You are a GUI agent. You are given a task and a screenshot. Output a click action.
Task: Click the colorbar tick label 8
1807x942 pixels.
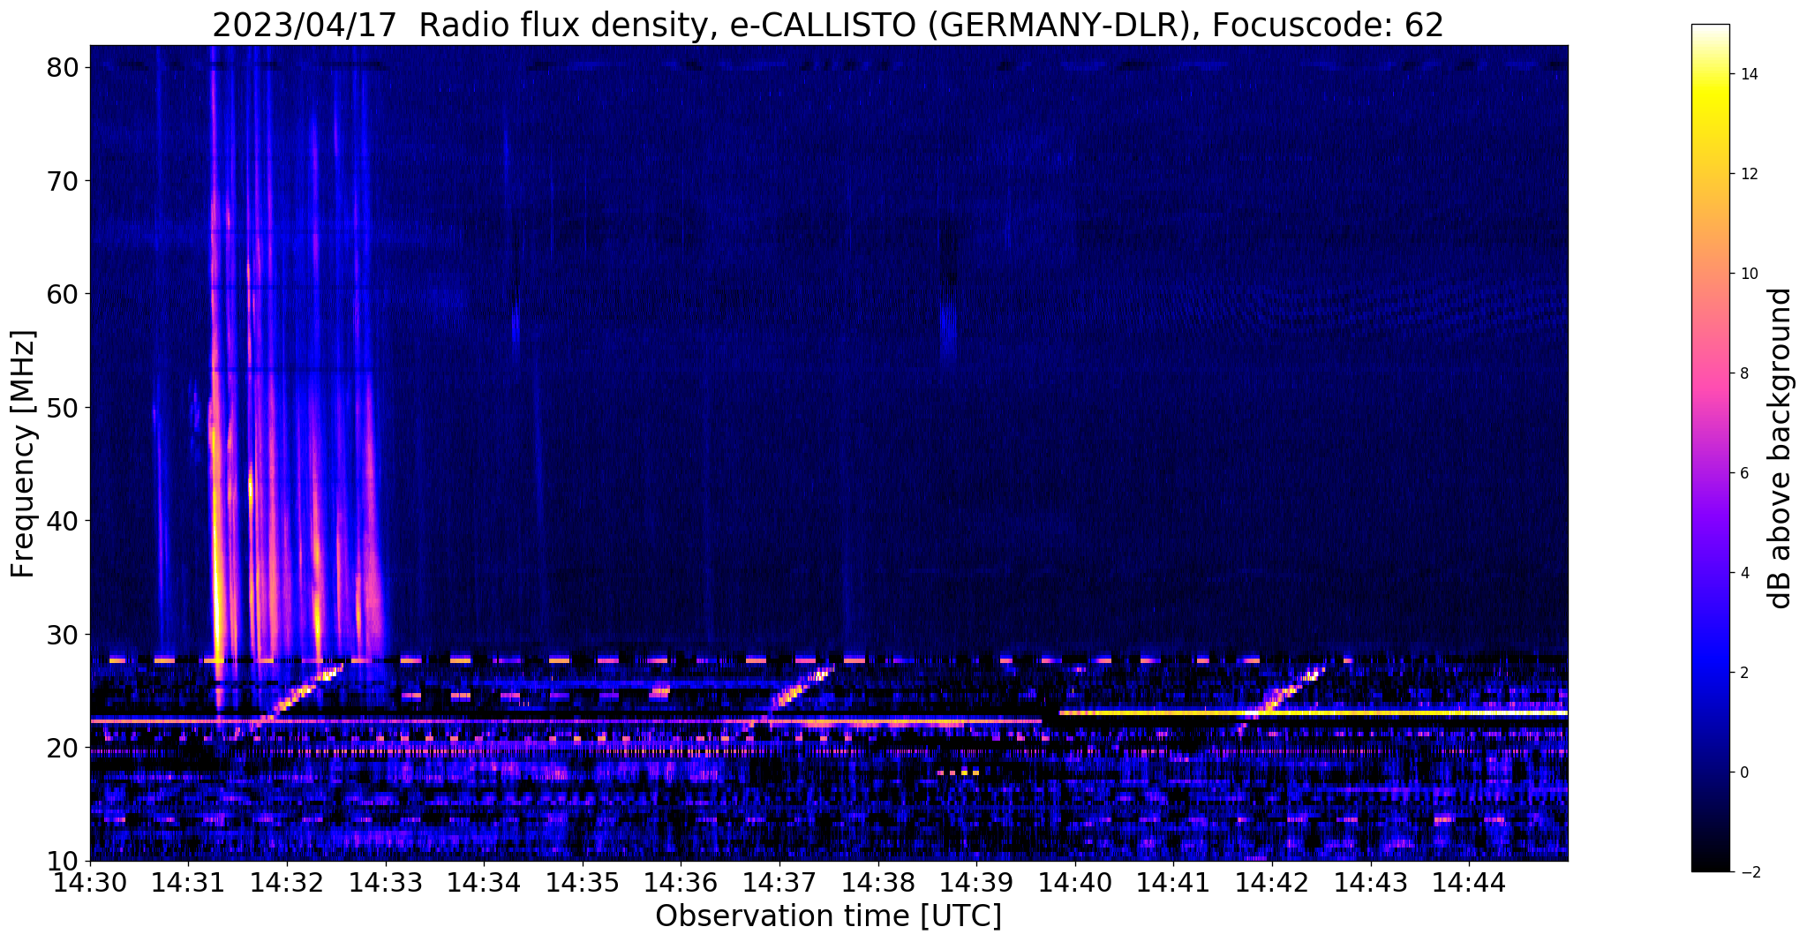click(1743, 373)
